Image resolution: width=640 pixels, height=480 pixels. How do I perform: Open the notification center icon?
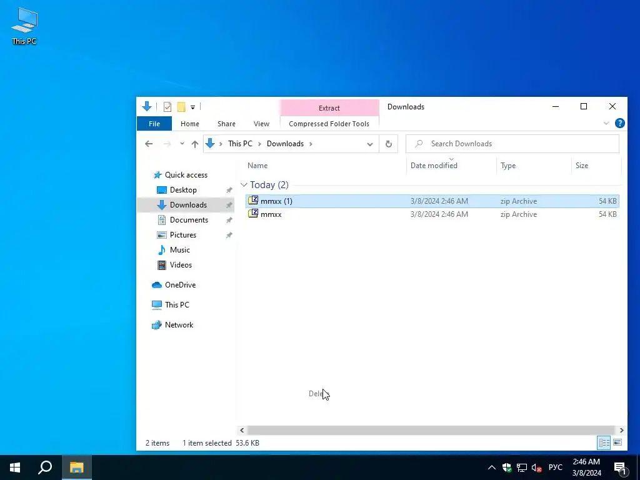click(621, 468)
